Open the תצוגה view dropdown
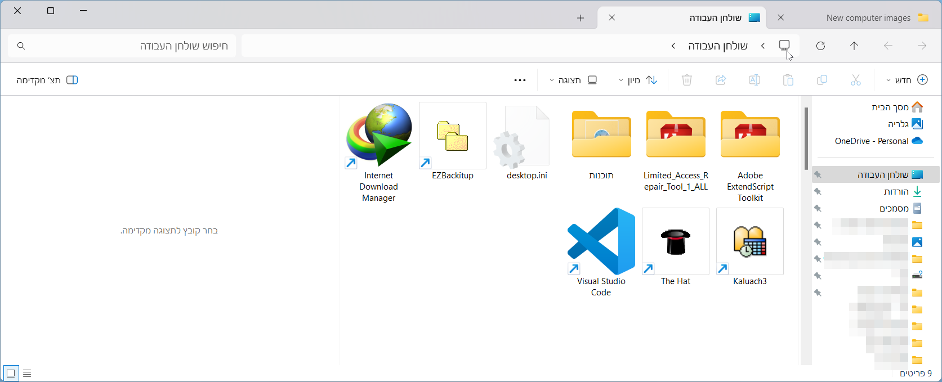Image resolution: width=942 pixels, height=382 pixels. [x=573, y=80]
